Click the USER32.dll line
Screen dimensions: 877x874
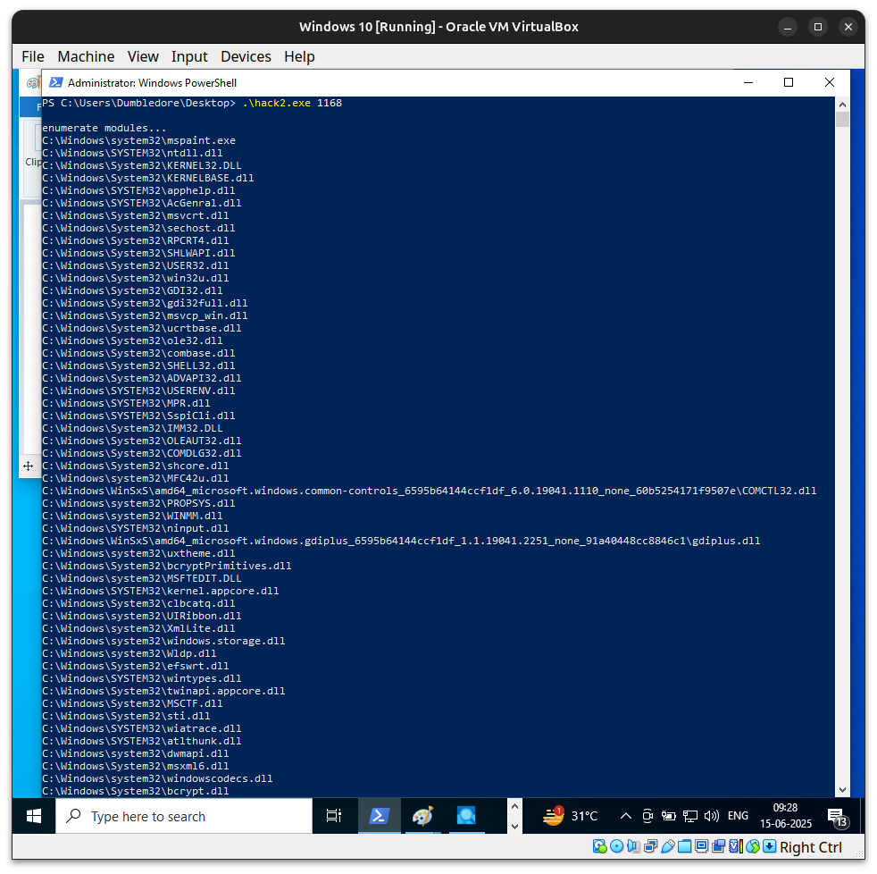point(136,265)
